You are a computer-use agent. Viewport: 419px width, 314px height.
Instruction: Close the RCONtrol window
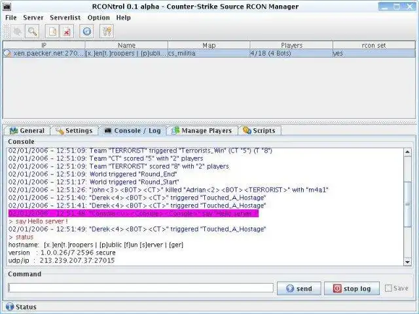point(410,7)
